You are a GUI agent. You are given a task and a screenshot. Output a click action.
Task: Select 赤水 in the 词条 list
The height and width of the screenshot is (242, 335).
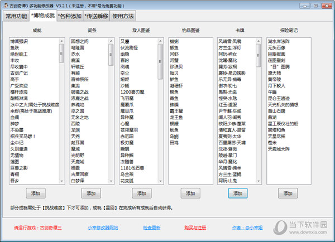coord(75,54)
